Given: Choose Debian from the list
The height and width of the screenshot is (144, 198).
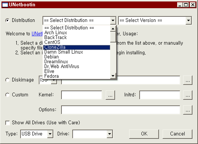Looking at the screenshot, I should (x=77, y=57).
